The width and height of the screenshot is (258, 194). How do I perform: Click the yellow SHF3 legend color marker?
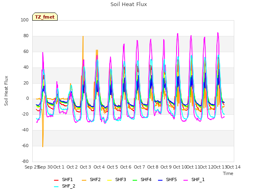109,180
